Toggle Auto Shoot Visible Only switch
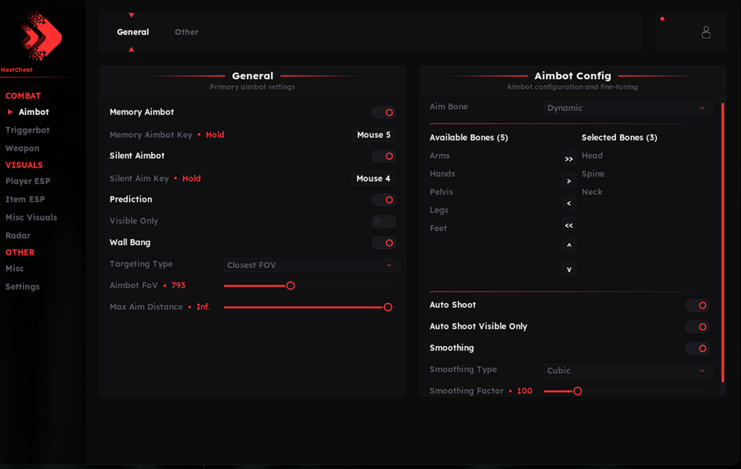The width and height of the screenshot is (741, 469). 697,327
